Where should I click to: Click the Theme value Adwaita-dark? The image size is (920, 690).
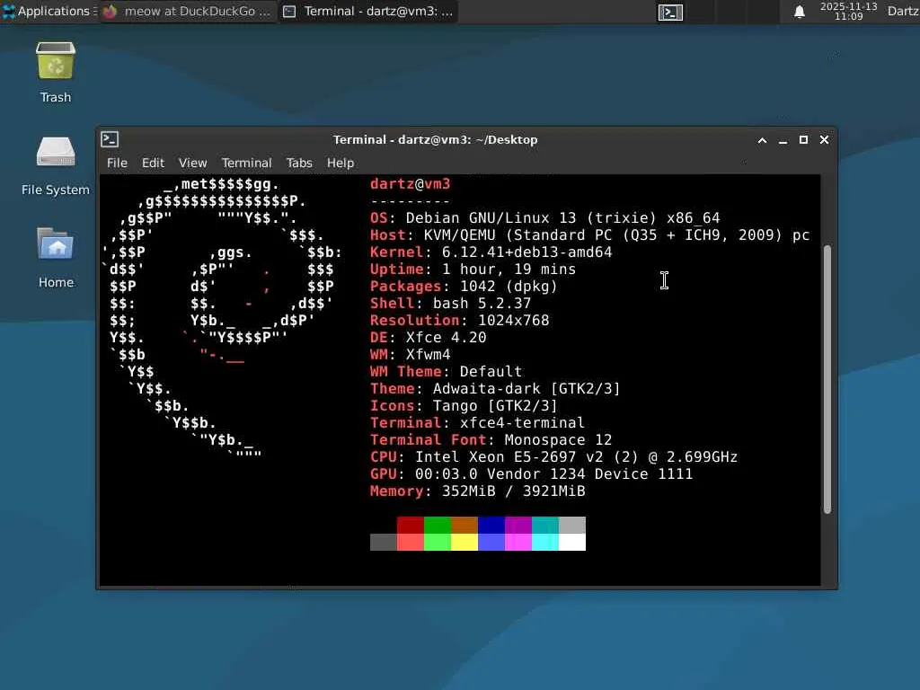(x=486, y=388)
